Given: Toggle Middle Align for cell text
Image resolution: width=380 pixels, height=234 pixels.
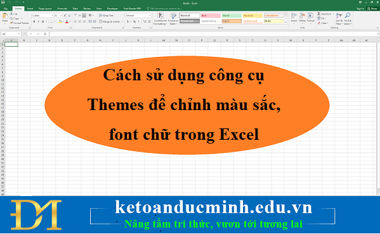Looking at the screenshot, I should point(79,15).
